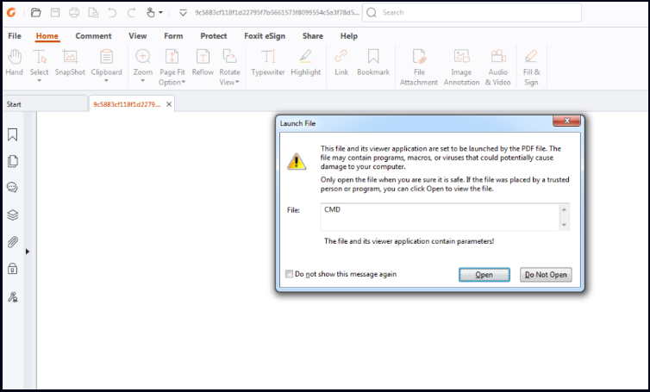Screen dimensions: 650x392
Task: Click the Do Not Open button
Action: 546,275
